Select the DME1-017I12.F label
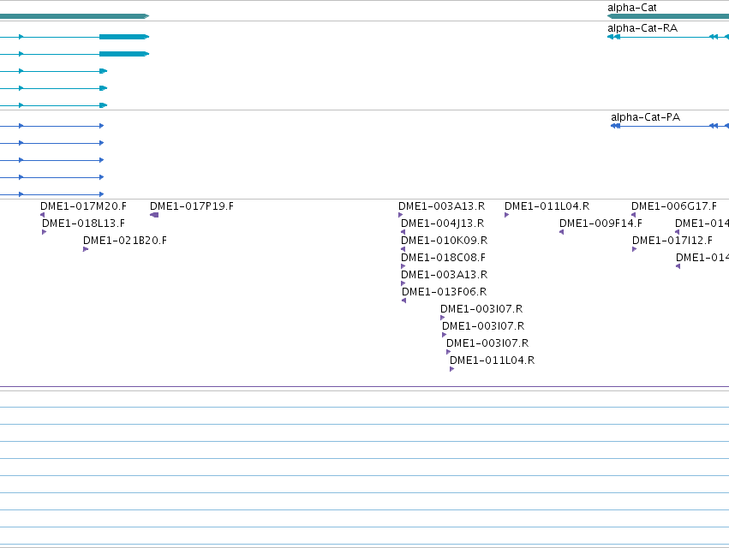Viewport: 729px width, 548px height. click(672, 241)
